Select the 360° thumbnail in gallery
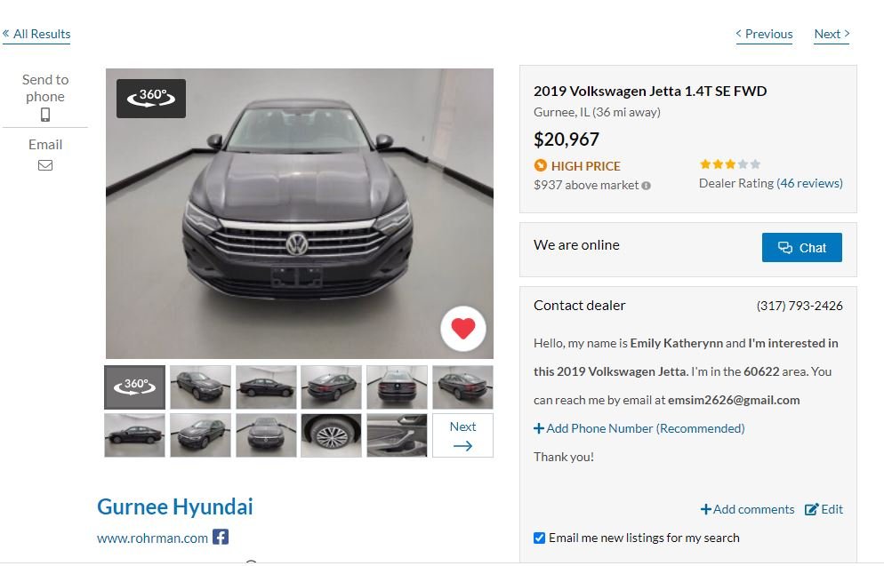The width and height of the screenshot is (884, 566). (x=135, y=387)
